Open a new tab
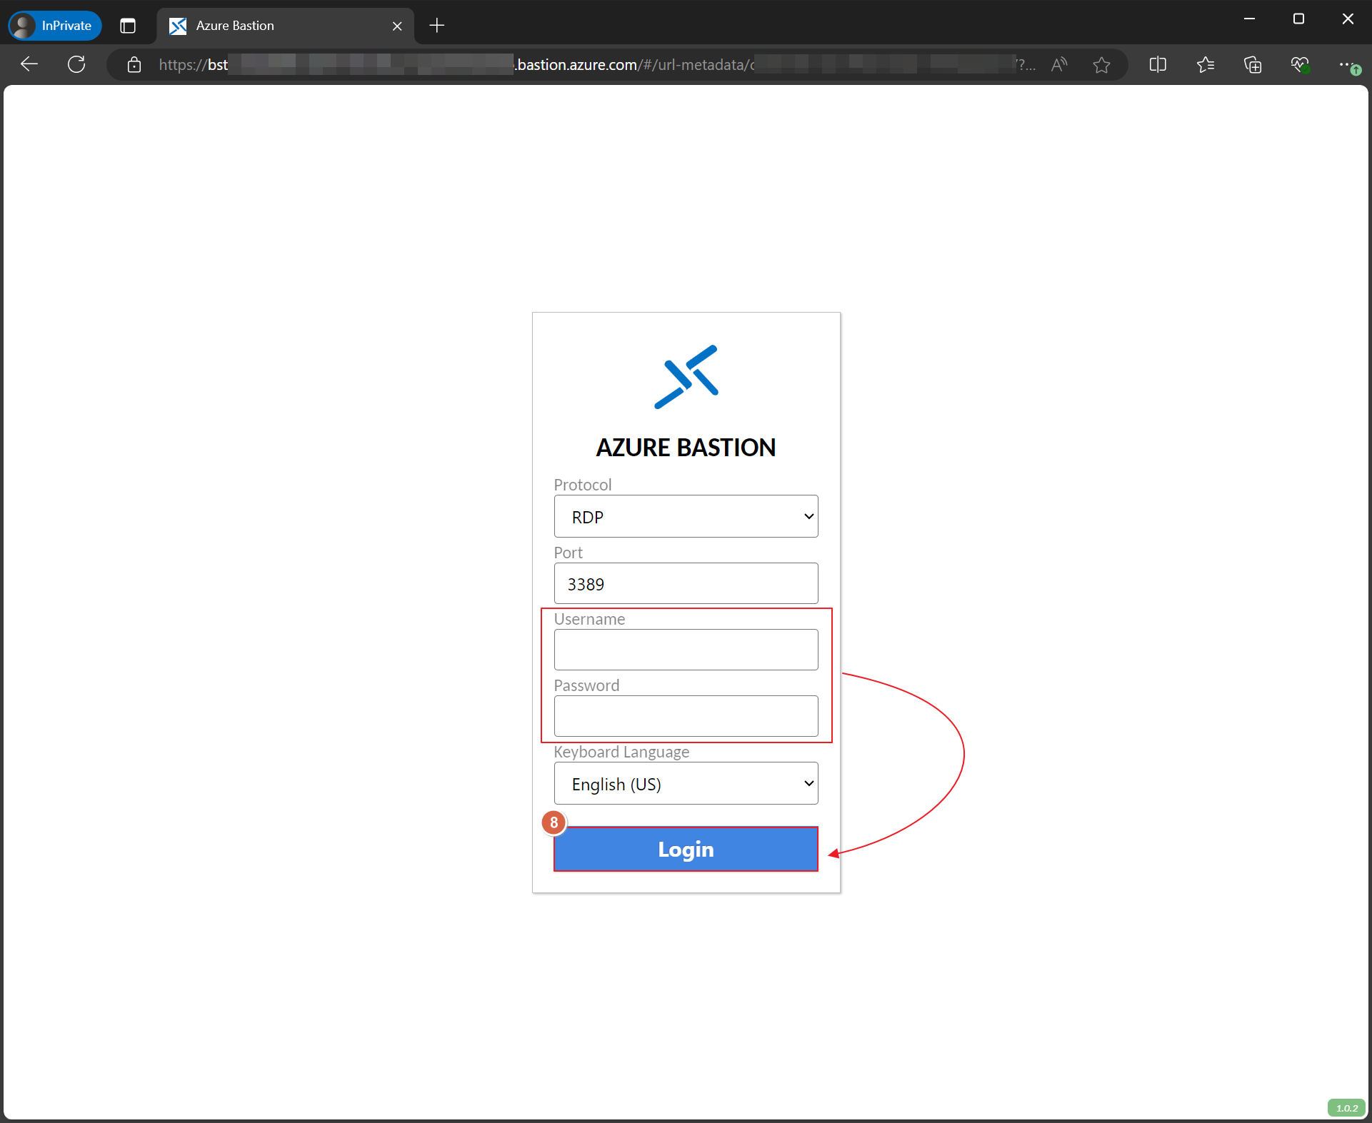 pos(437,26)
